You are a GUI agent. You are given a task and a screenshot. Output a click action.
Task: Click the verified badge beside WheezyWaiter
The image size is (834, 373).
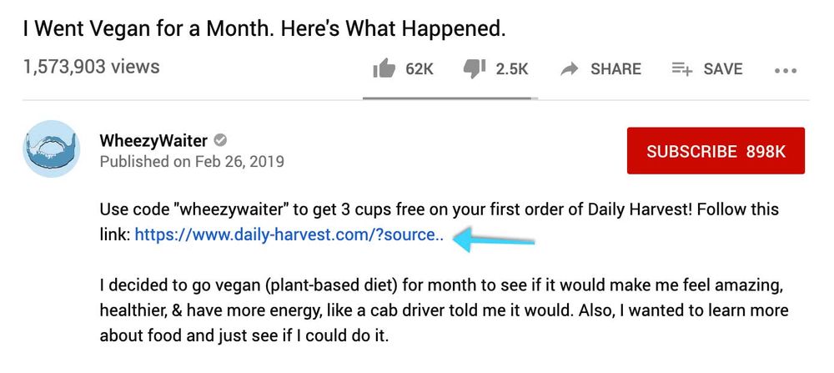coord(221,140)
